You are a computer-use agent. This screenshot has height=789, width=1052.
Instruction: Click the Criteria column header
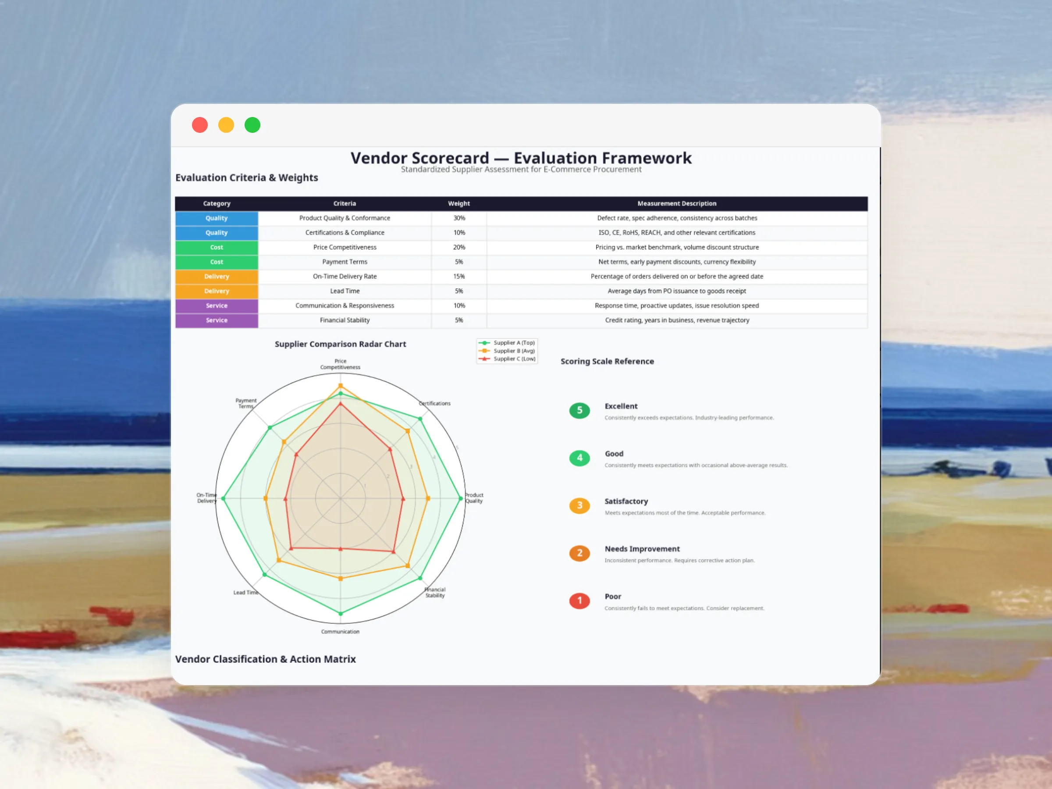click(x=345, y=203)
